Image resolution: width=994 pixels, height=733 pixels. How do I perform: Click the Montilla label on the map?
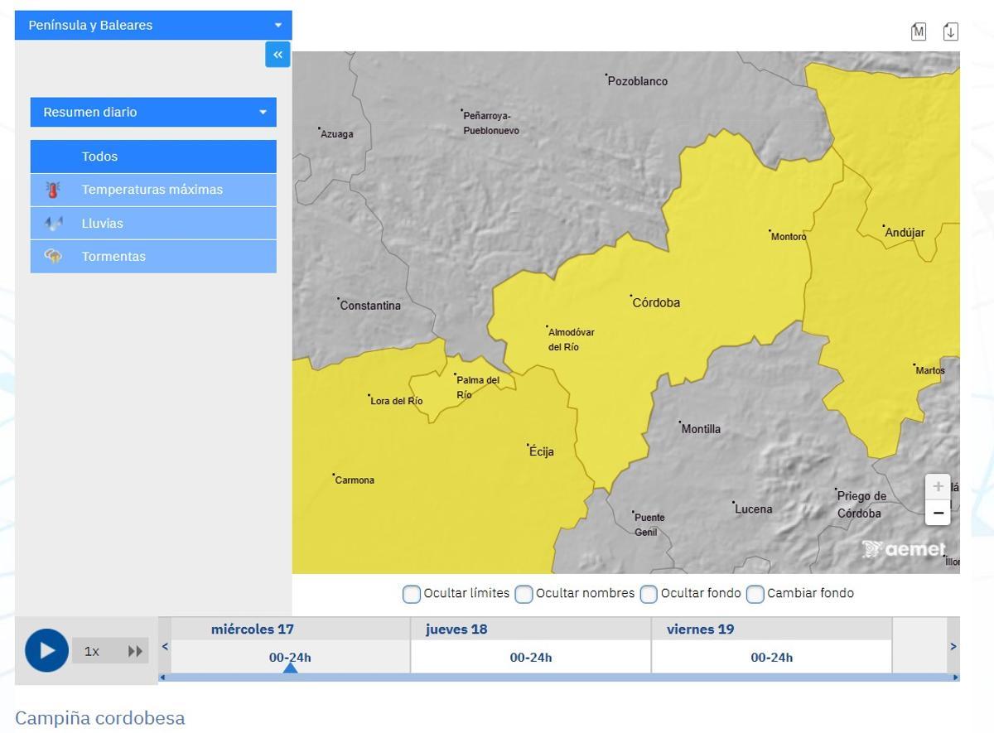coord(701,429)
